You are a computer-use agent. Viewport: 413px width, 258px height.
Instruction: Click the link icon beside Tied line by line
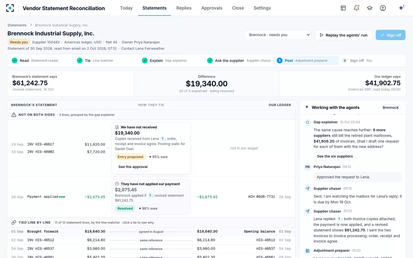click(x=14, y=222)
